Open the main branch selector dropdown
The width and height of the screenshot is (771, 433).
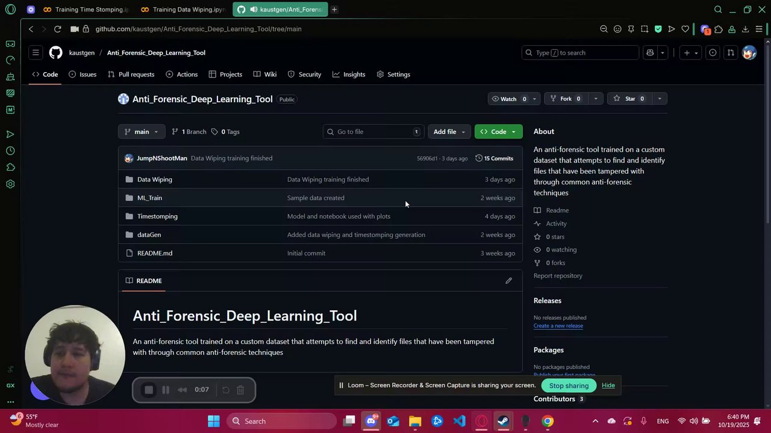141,132
